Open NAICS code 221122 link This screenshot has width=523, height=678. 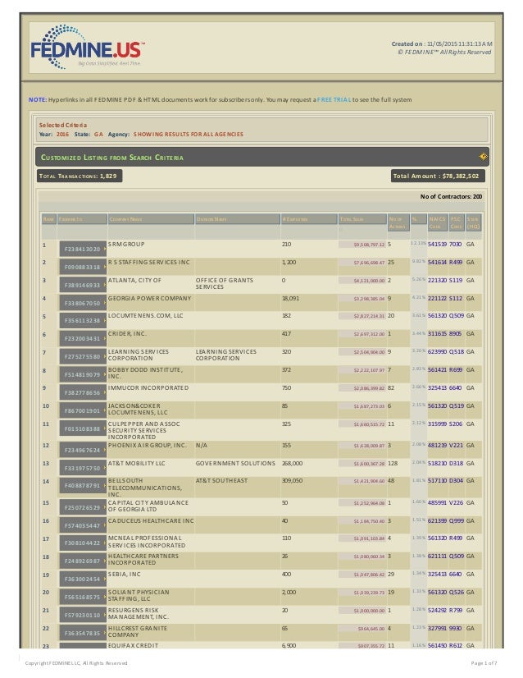437,298
